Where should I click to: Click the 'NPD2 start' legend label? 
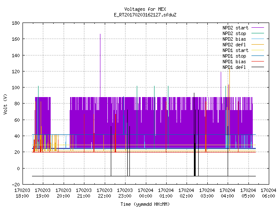tap(235, 28)
